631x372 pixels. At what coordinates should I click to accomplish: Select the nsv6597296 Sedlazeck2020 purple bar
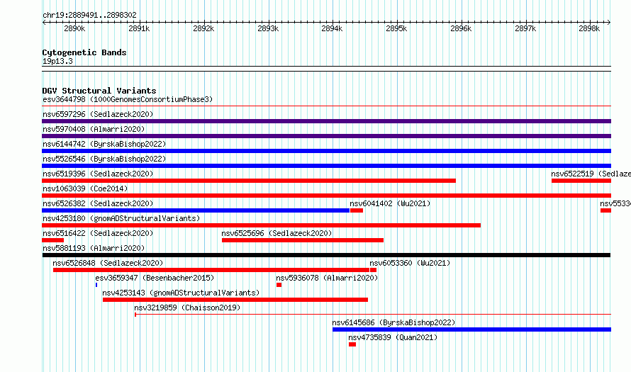pyautogui.click(x=326, y=121)
